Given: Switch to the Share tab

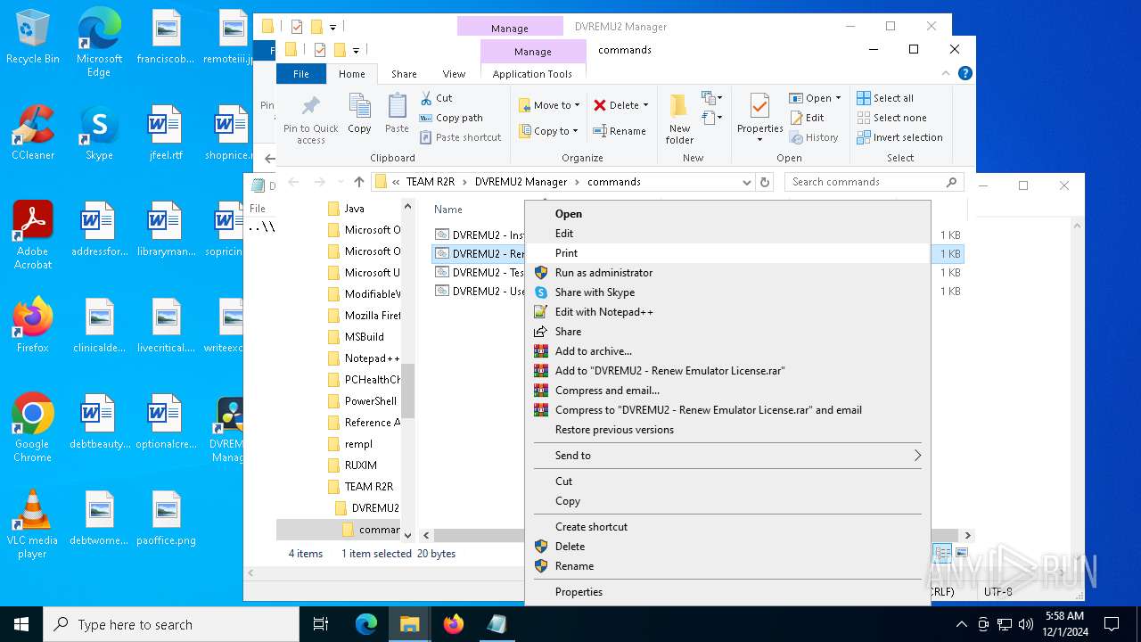Looking at the screenshot, I should tap(404, 74).
